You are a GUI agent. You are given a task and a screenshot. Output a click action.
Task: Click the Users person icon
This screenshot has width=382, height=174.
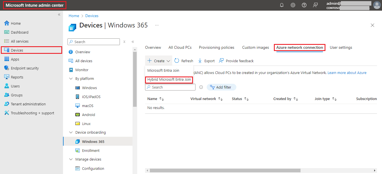tap(7, 86)
